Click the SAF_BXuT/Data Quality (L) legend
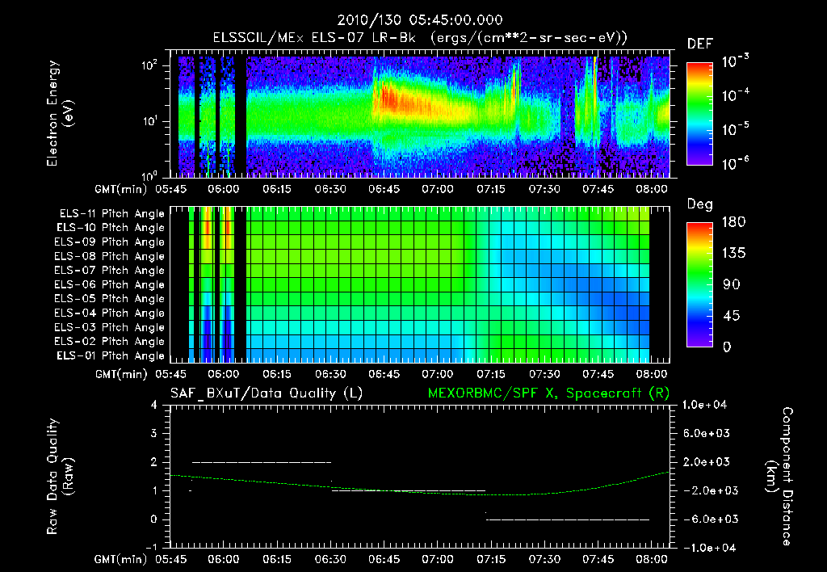Viewport: 827px width, 572px height. point(267,393)
